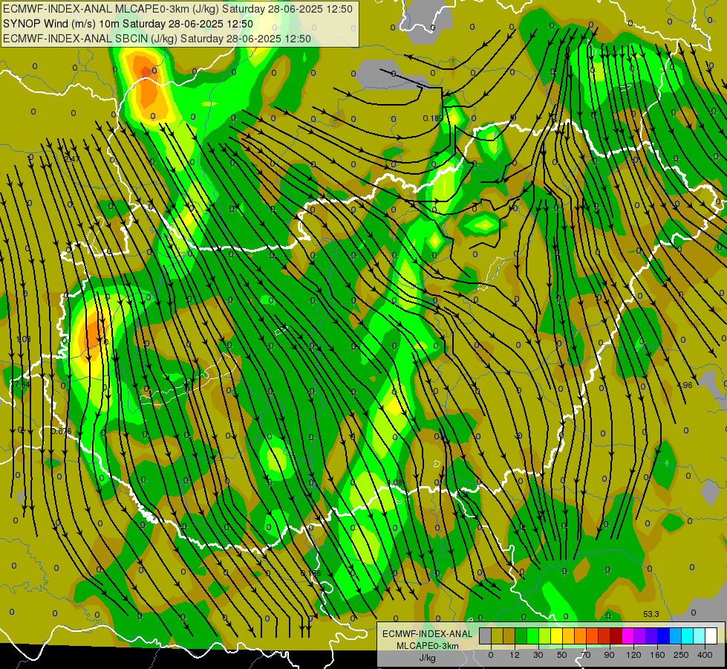This screenshot has height=669, width=727.
Task: Click the legend tick value 120
Action: pos(633,655)
